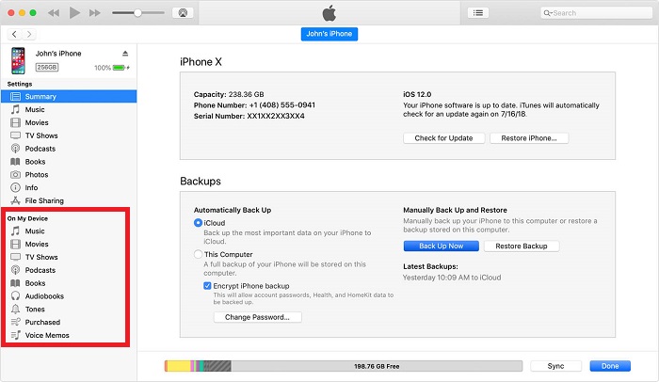
Task: Click the File Sharing icon
Action: [x=15, y=200]
